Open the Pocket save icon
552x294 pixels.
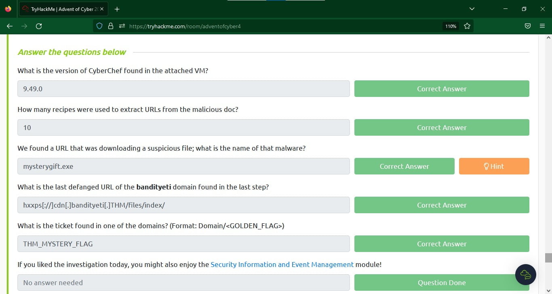pos(528,26)
